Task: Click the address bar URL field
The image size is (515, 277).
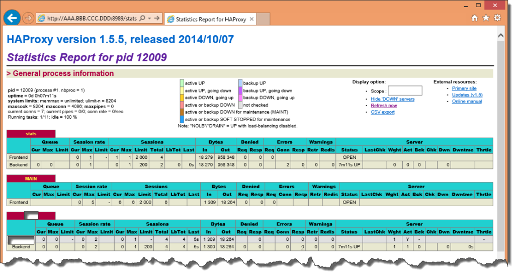Action: coord(92,19)
